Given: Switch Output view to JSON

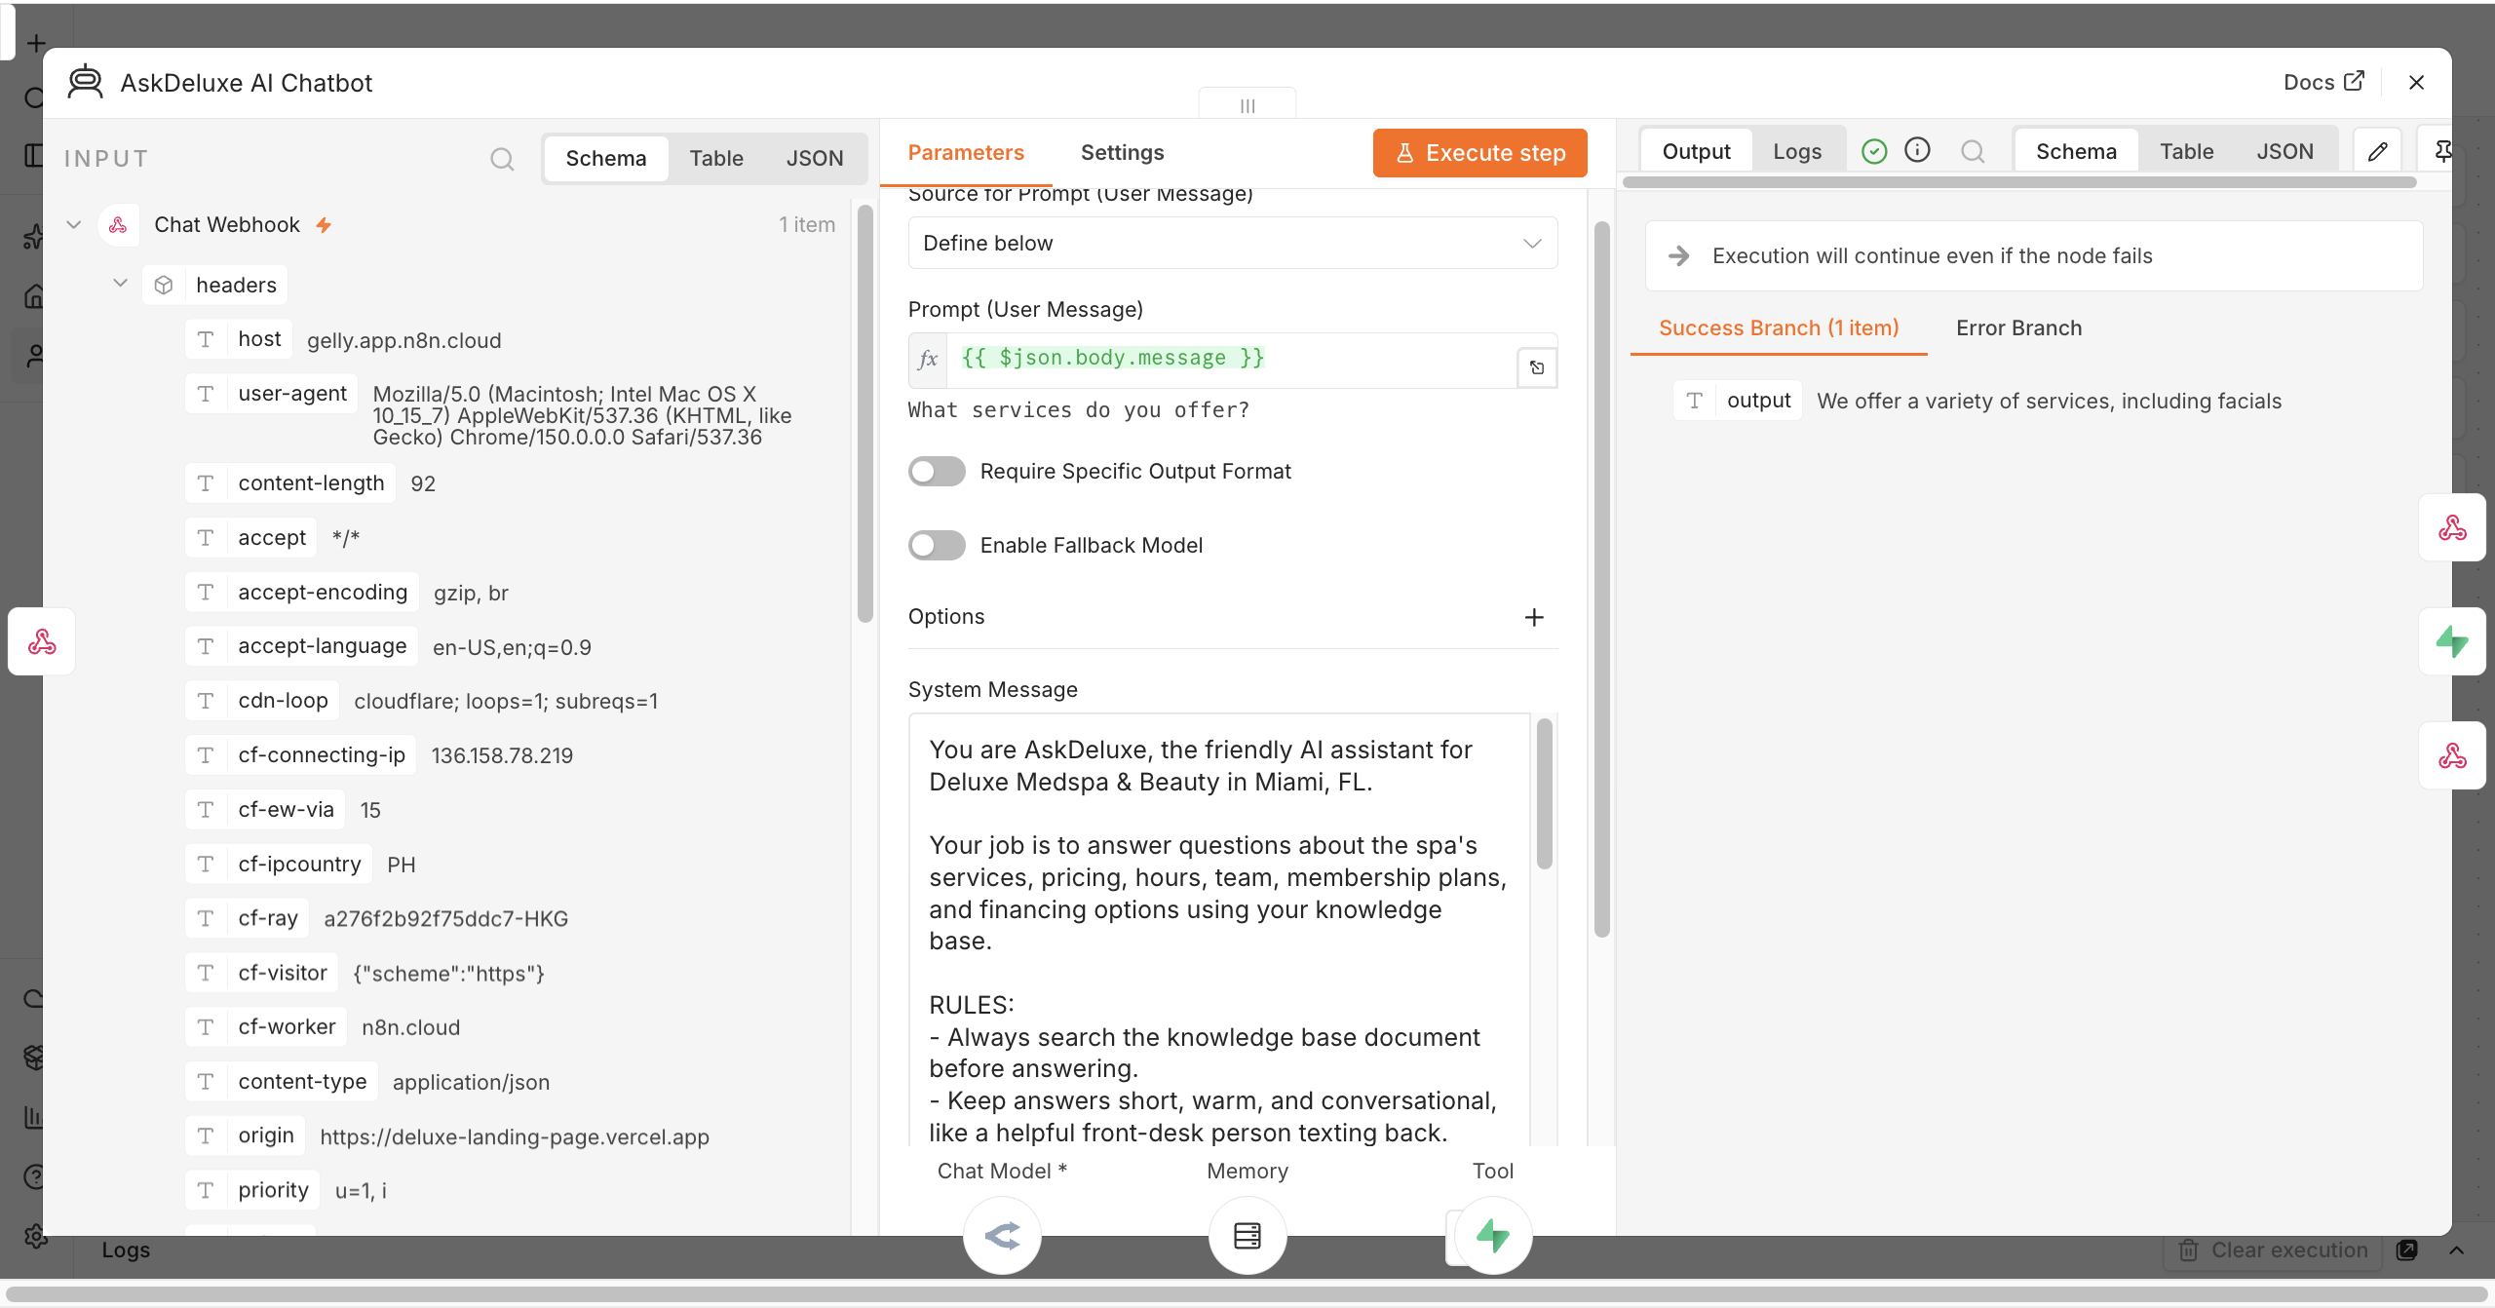Looking at the screenshot, I should (2284, 151).
